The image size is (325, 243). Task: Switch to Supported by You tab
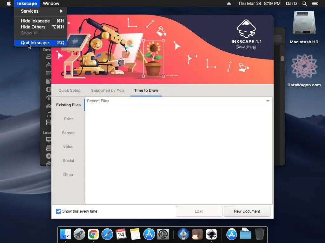click(x=107, y=90)
